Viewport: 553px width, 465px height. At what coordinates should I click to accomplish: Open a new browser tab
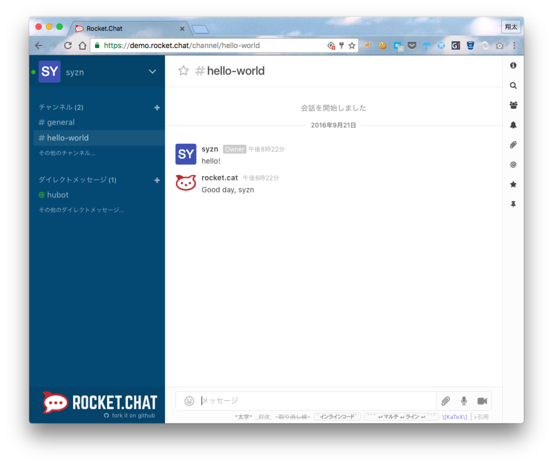tap(200, 29)
